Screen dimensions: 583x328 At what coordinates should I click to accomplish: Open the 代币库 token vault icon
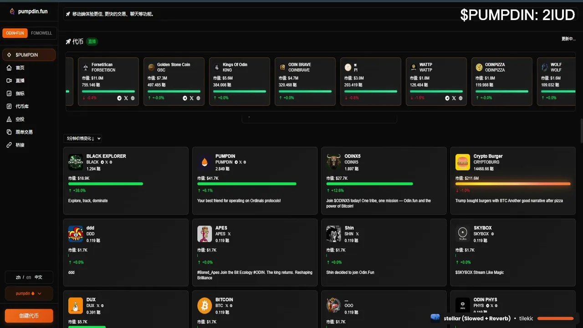[9, 106]
